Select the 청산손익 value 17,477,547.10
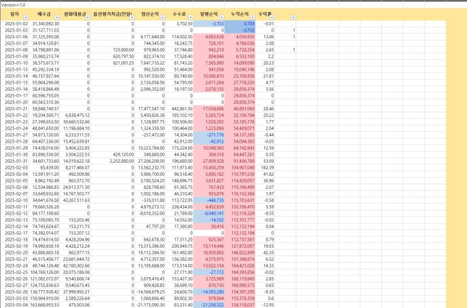Viewport: 467px width, 308px height. (150, 109)
